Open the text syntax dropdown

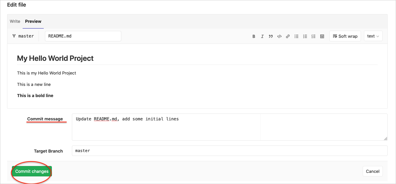[x=373, y=36]
